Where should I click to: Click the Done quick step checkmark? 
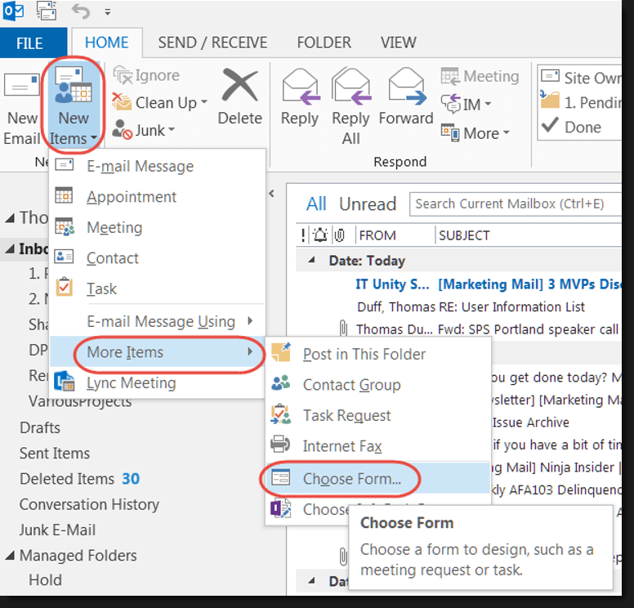point(550,126)
